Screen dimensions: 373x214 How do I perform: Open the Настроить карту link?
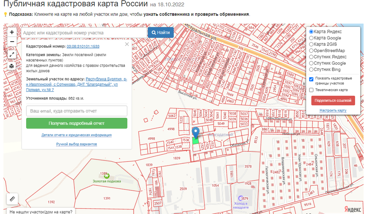pyautogui.click(x=333, y=111)
